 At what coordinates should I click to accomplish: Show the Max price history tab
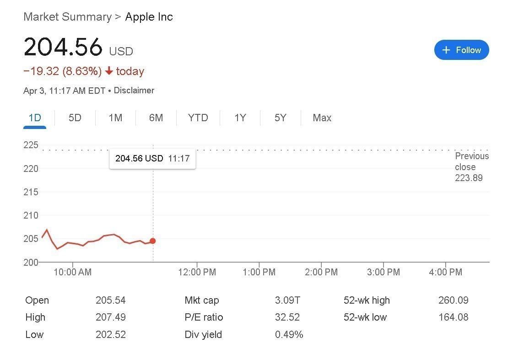click(x=322, y=118)
